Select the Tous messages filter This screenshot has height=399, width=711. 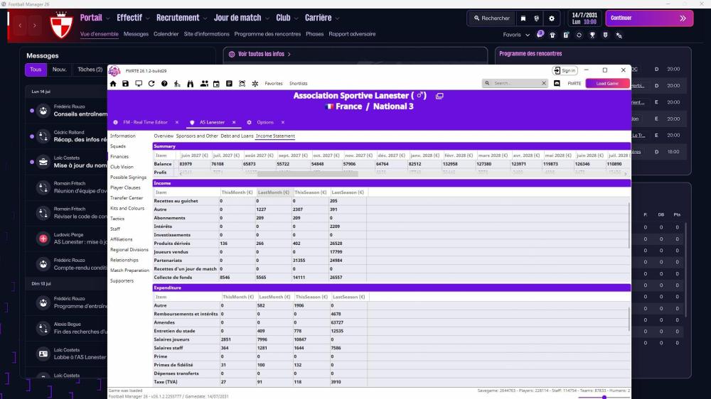pos(35,70)
